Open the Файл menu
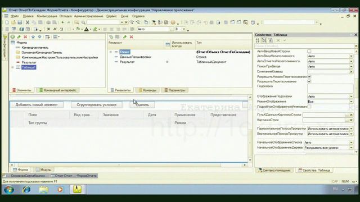The width and height of the screenshot is (360, 202). (15, 16)
